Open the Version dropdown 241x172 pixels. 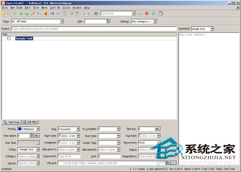[38, 163]
